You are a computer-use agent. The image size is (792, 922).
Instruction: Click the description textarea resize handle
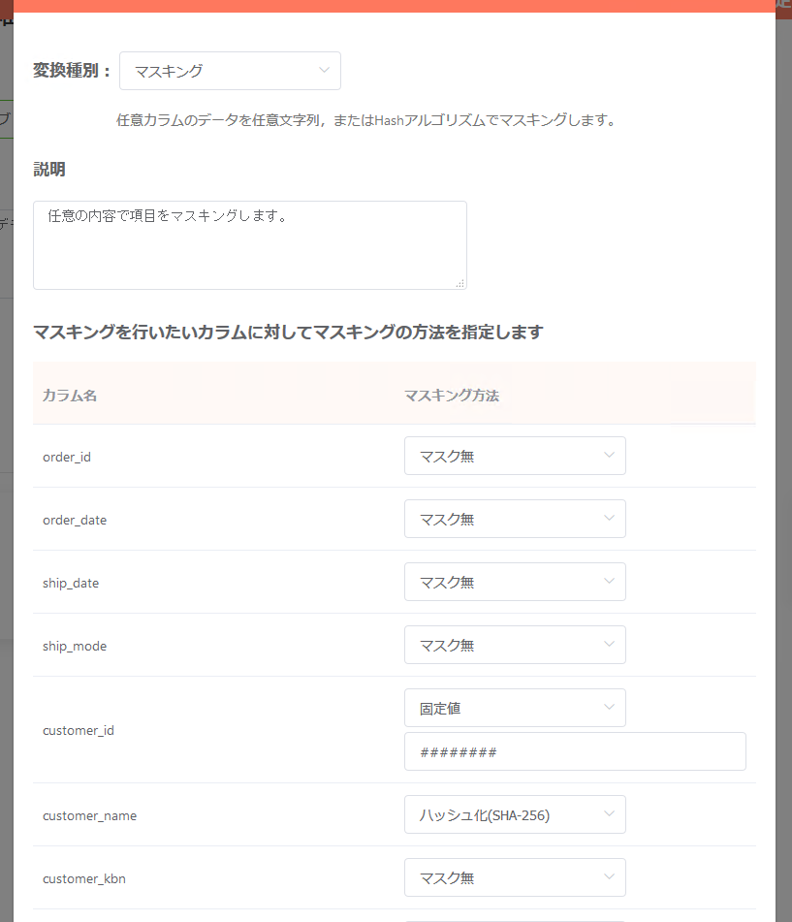point(460,283)
